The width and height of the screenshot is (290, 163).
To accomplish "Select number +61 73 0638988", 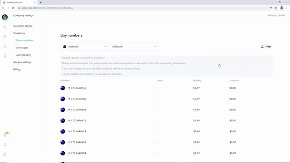I will pos(77,99).
